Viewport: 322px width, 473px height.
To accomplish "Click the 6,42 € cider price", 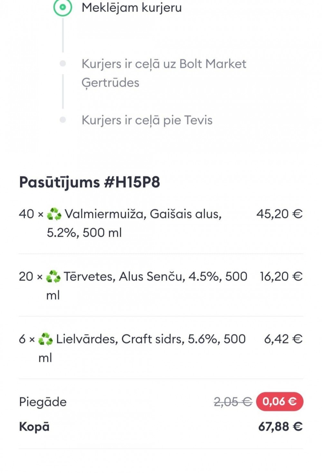I will pyautogui.click(x=283, y=339).
